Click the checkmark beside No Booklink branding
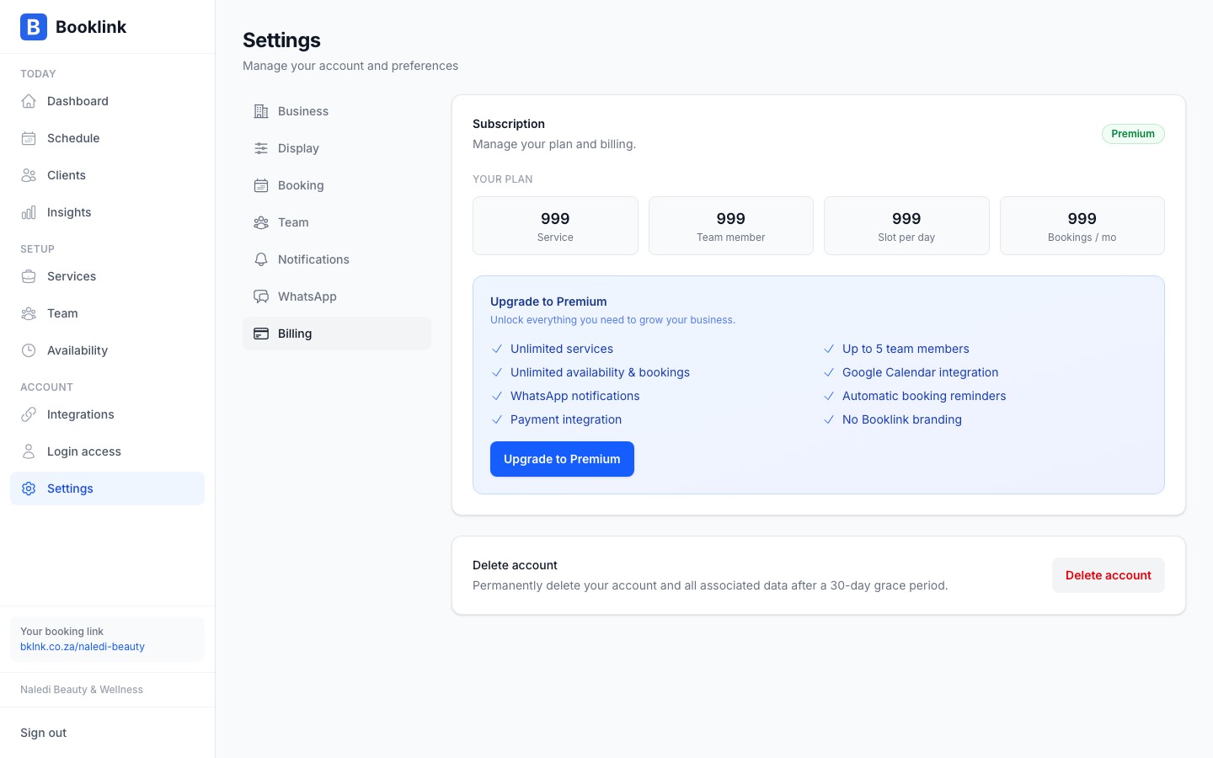The image size is (1213, 758). [829, 419]
